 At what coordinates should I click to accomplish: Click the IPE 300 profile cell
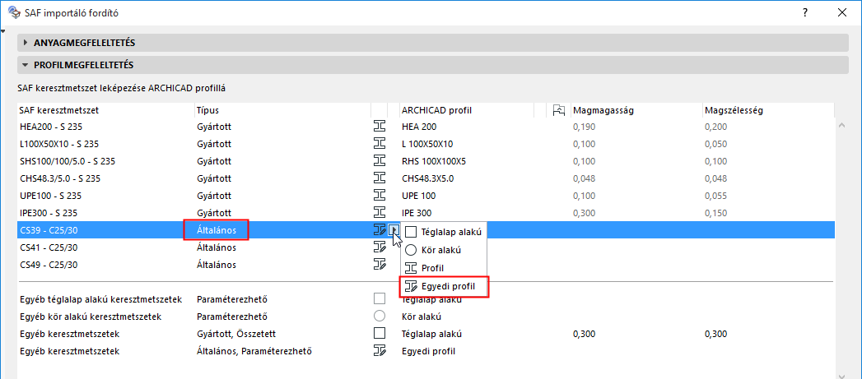(417, 213)
